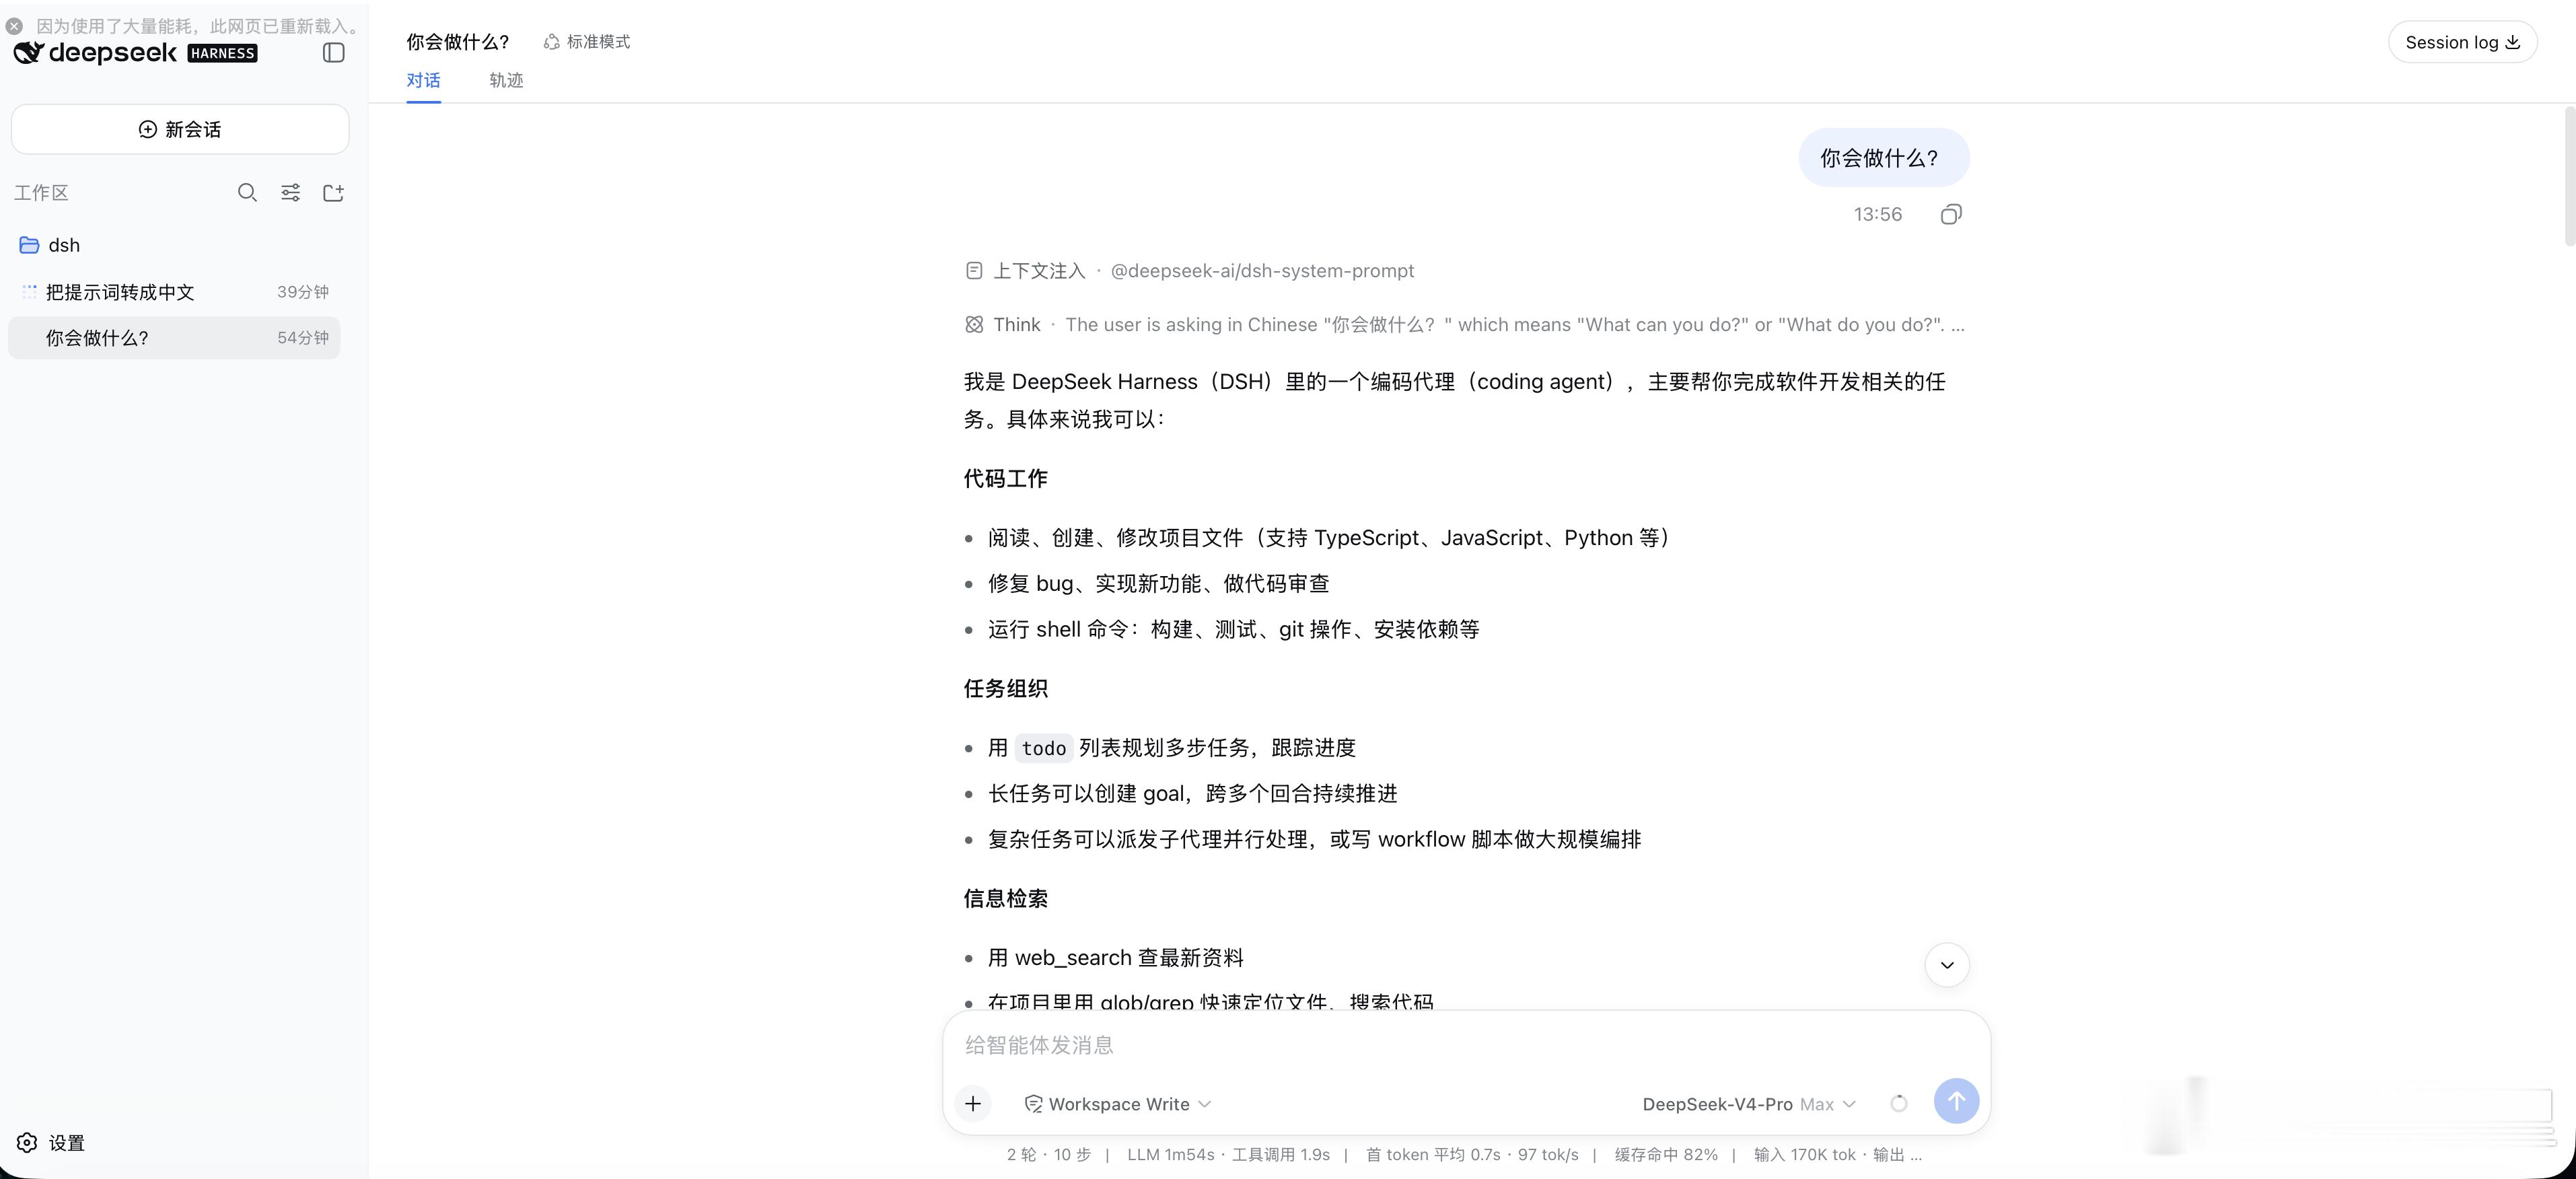Focus the 给智能体发消息 message input
The height and width of the screenshot is (1179, 2576).
(x=1466, y=1045)
